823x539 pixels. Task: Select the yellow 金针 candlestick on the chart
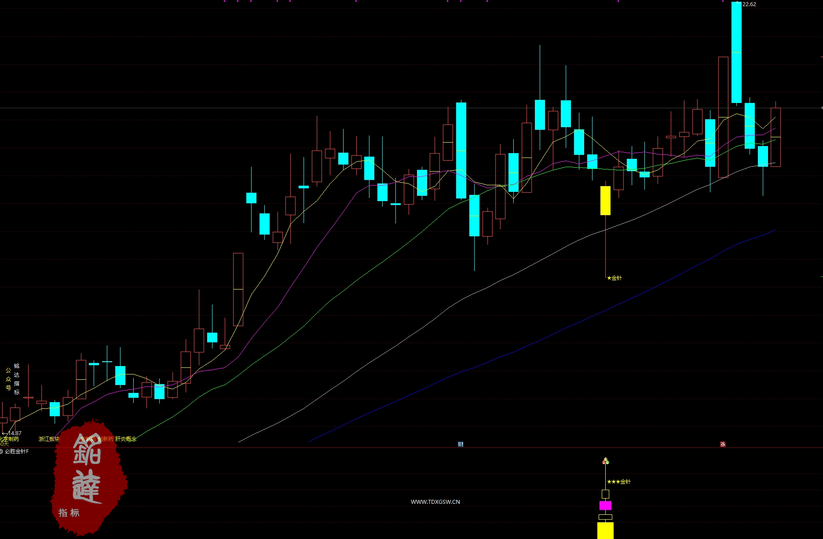click(605, 201)
